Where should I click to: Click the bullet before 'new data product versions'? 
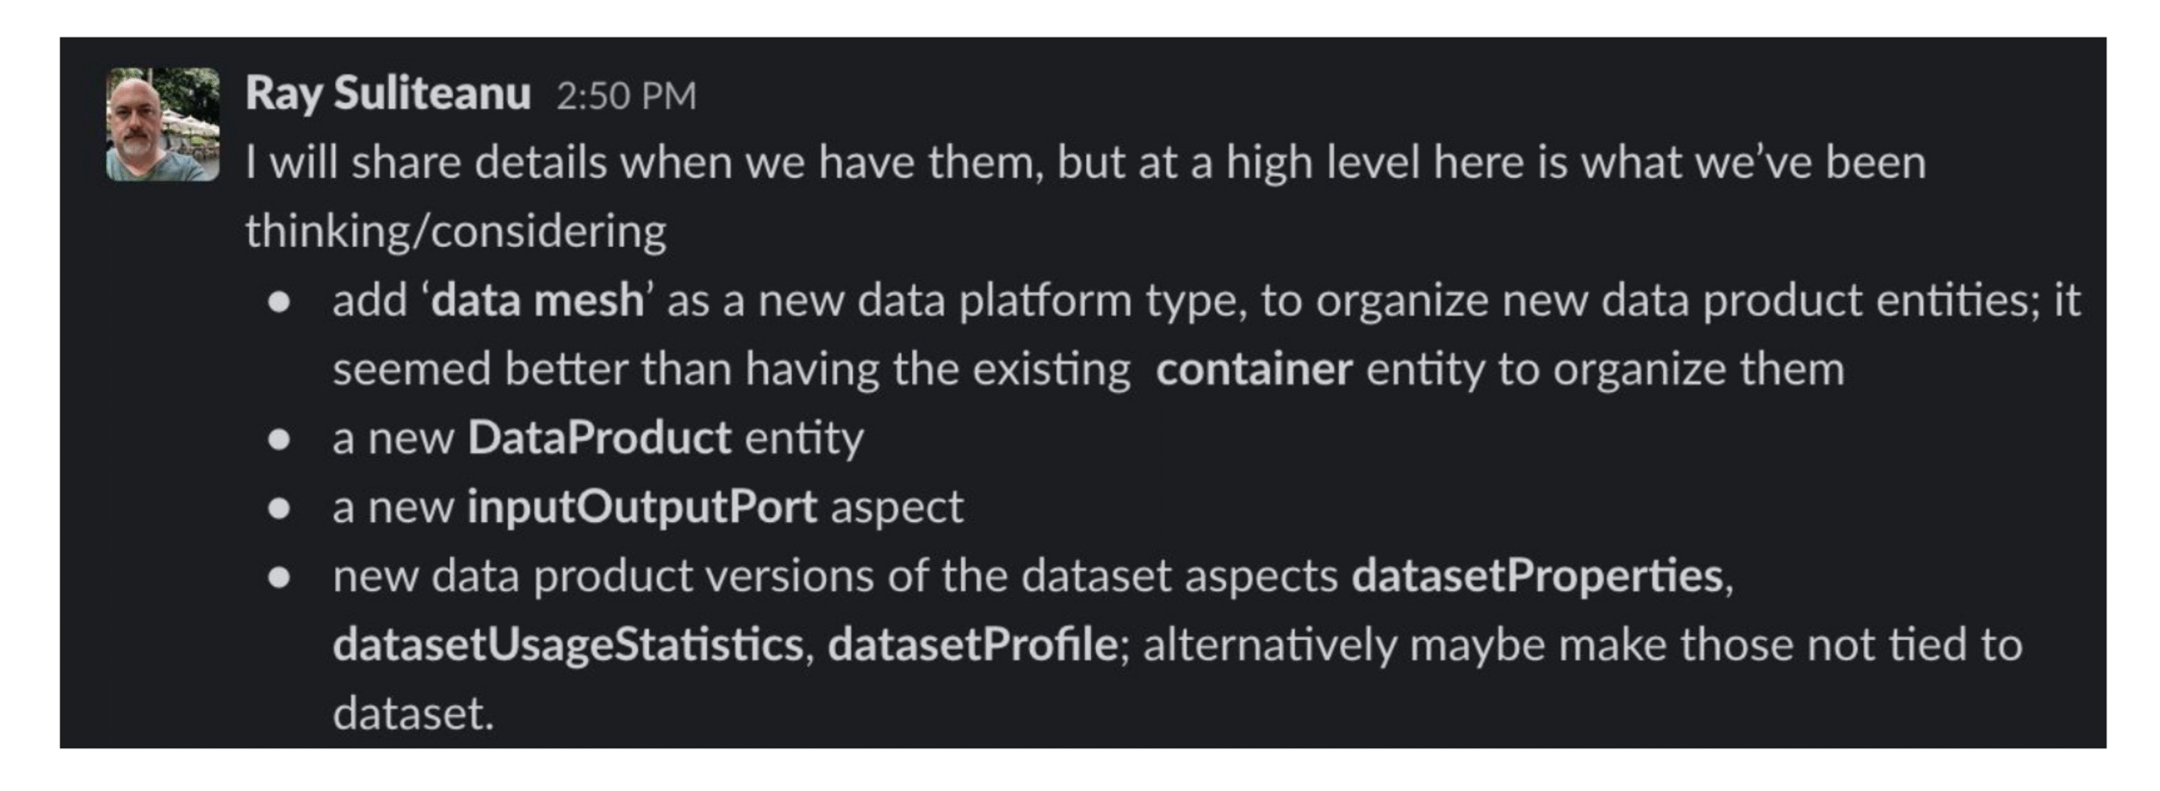point(279,578)
